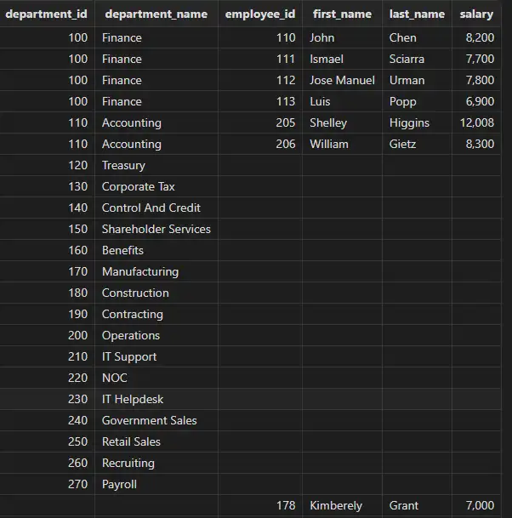Select employee_id cell '110'
The width and height of the screenshot is (512, 518).
[260, 37]
